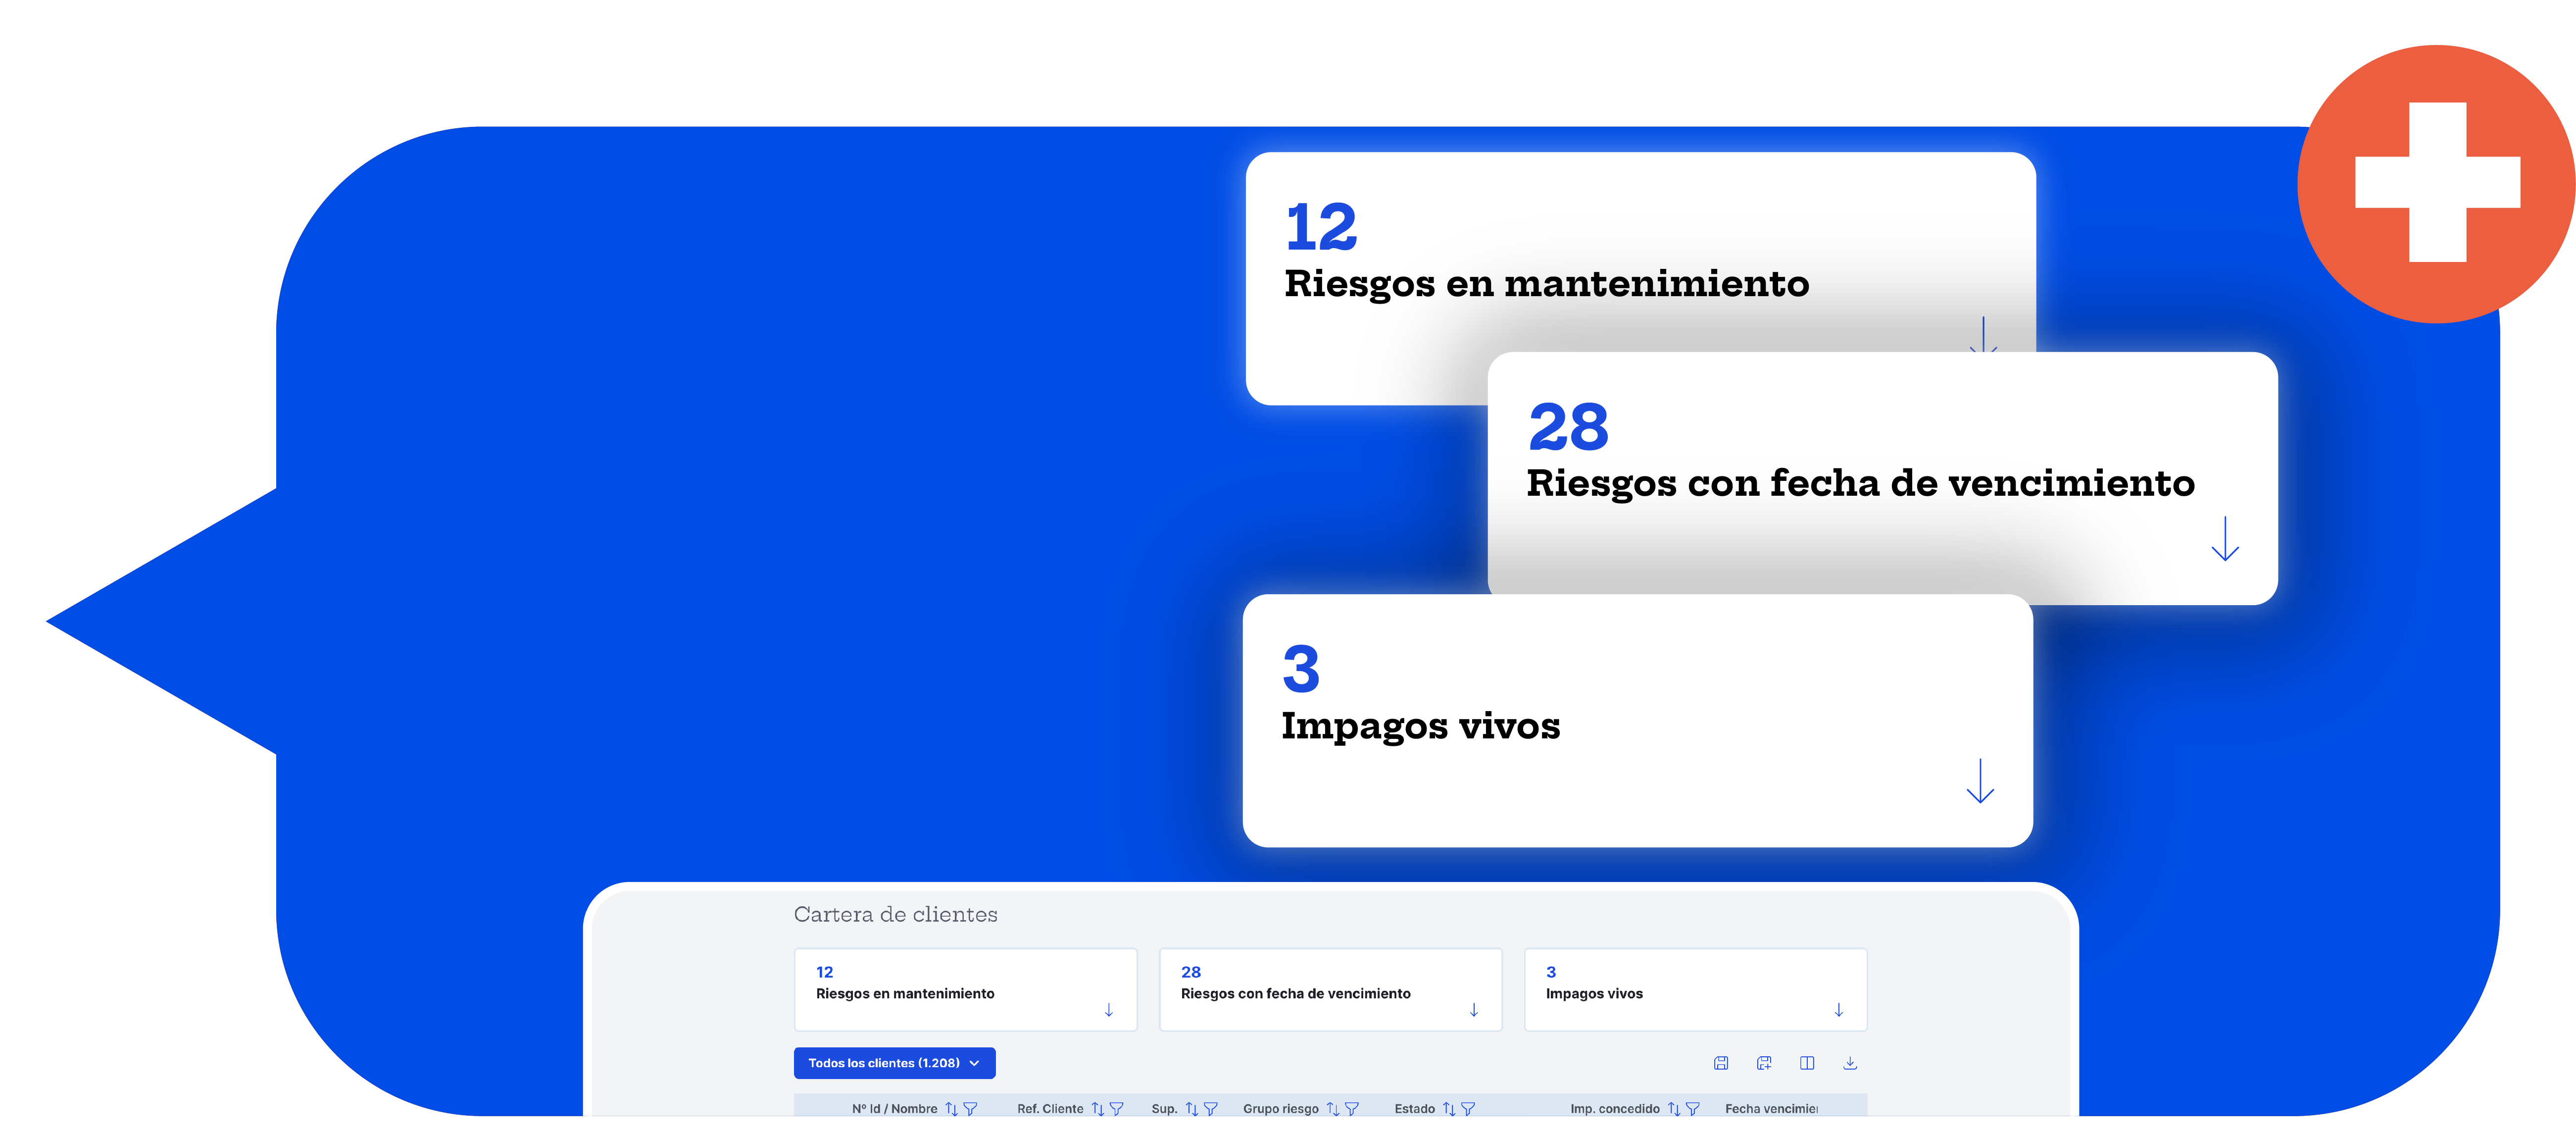
Task: Filter the Estado column with the funnel icon
Action: tap(1468, 1108)
